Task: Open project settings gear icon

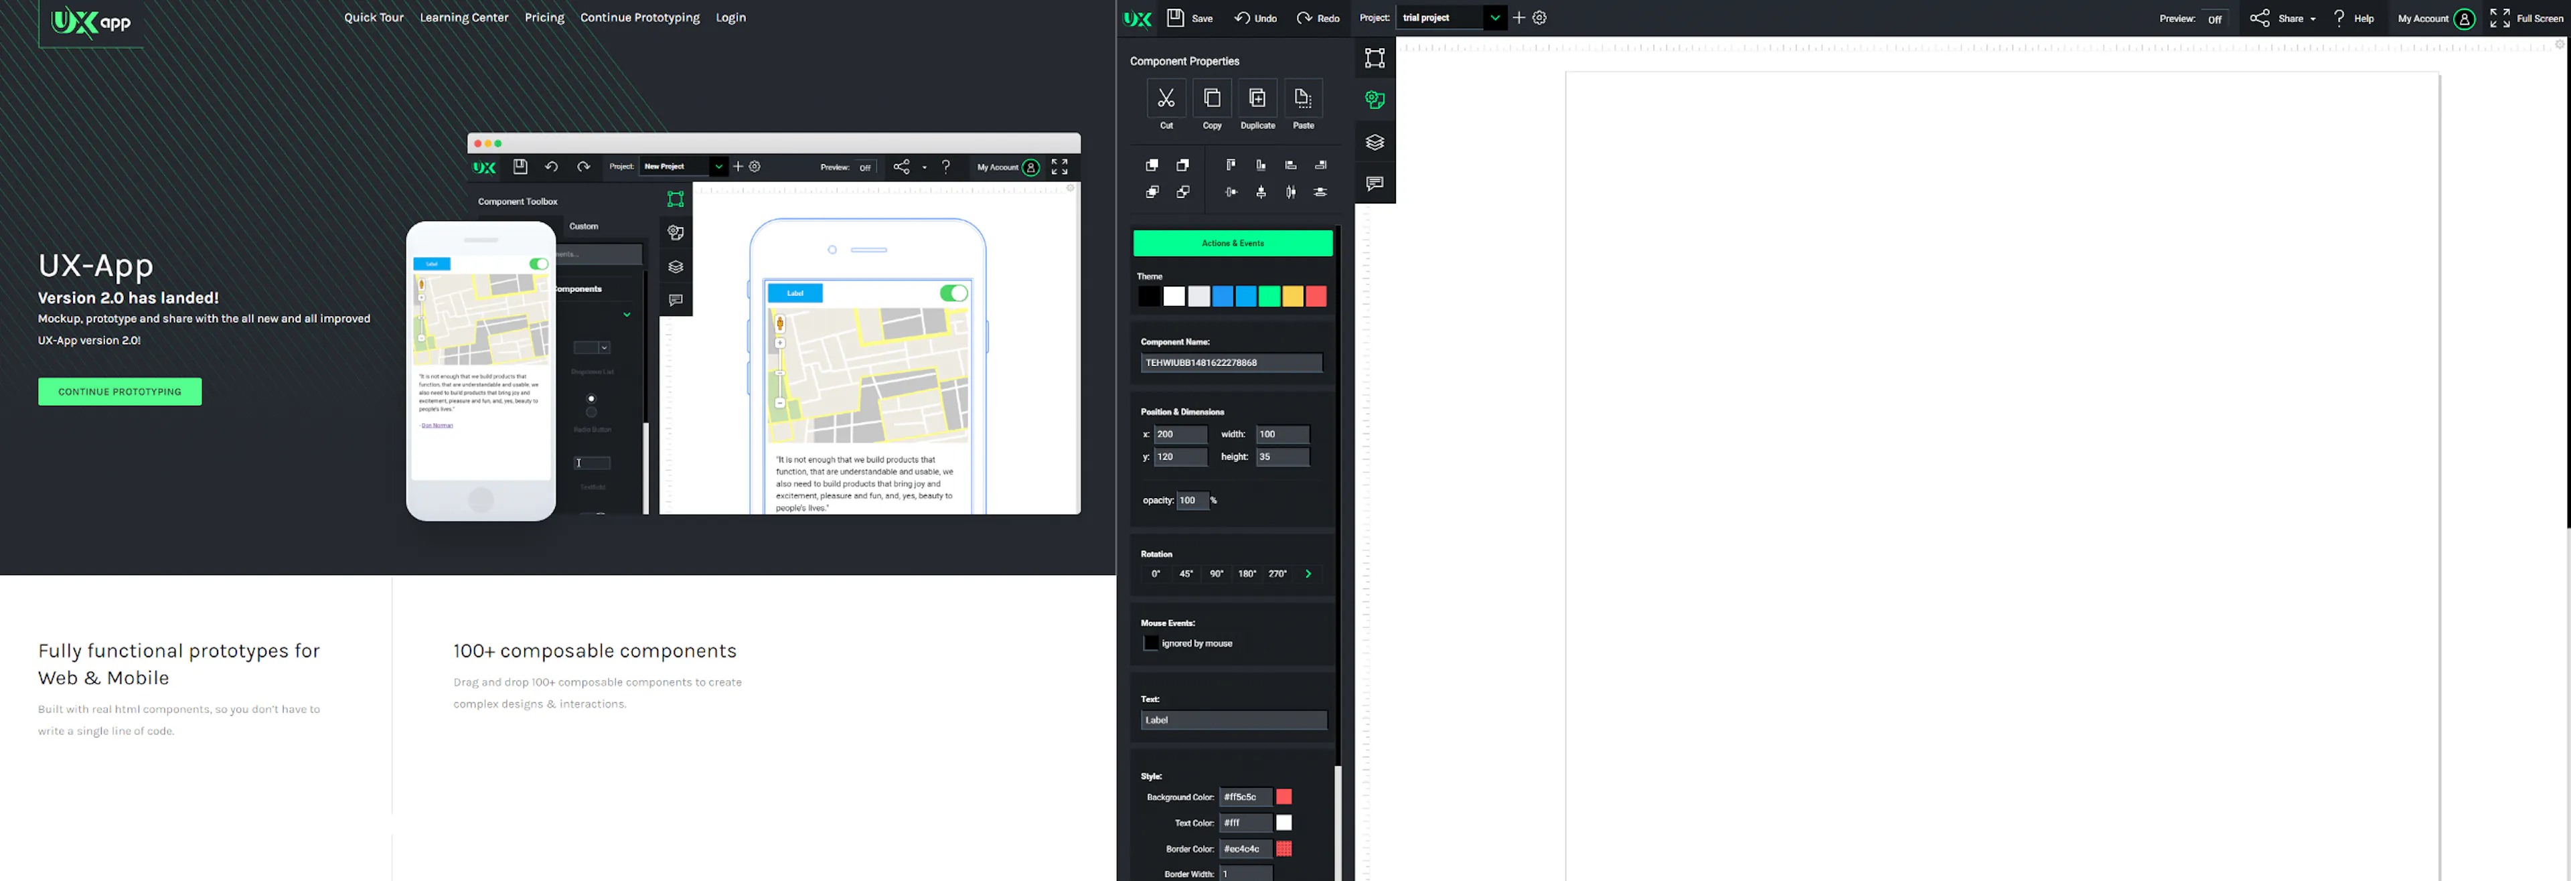Action: click(x=1539, y=18)
